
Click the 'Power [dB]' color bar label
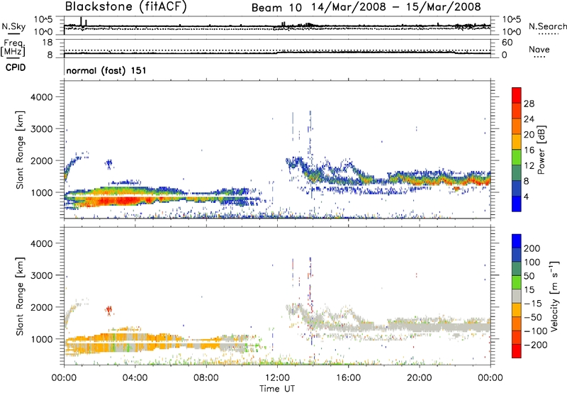click(x=541, y=150)
